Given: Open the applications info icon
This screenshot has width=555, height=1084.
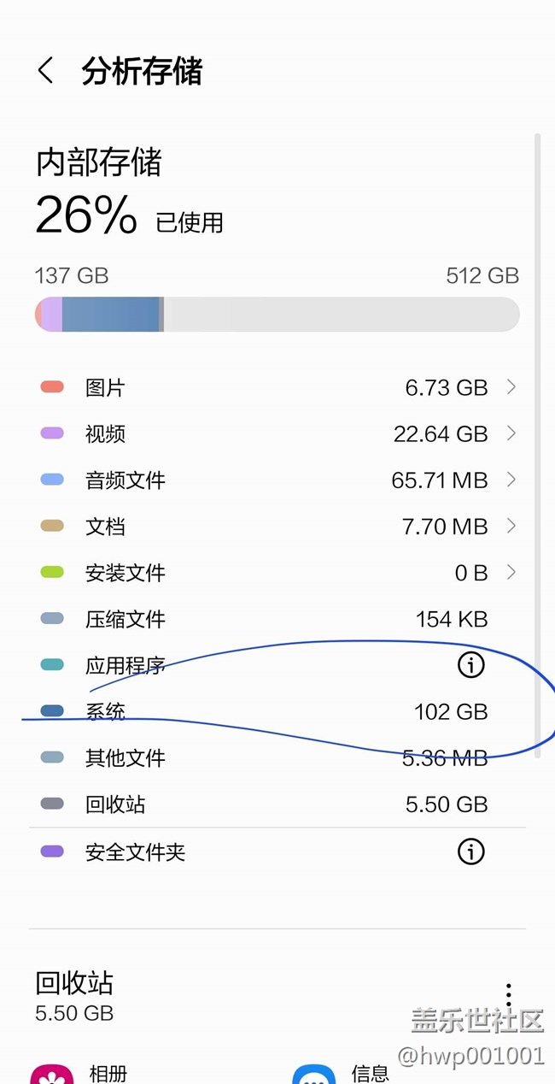Looking at the screenshot, I should click(470, 664).
